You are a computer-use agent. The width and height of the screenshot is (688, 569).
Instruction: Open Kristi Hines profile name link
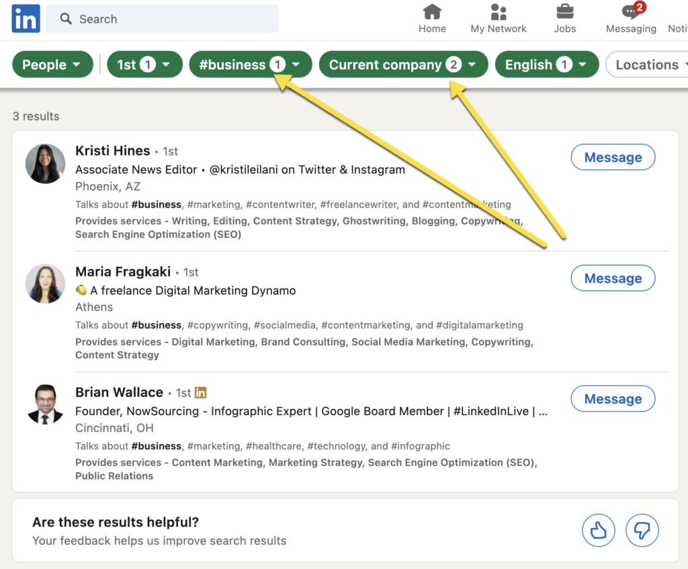112,151
